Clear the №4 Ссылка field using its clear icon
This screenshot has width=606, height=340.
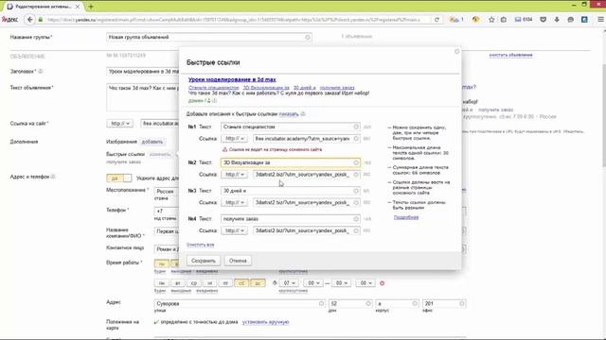[x=356, y=230]
